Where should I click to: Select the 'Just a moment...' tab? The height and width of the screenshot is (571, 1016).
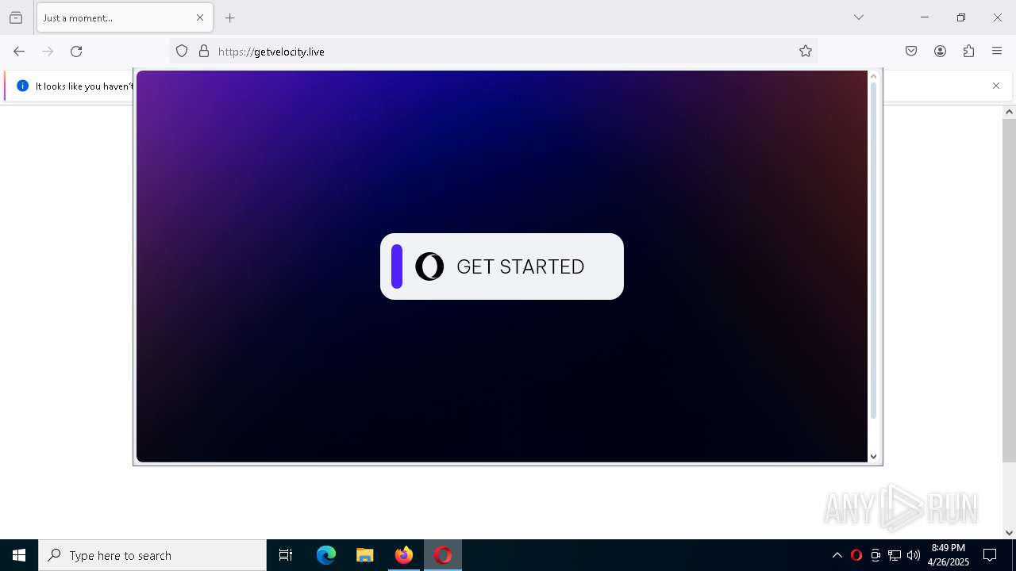point(125,17)
